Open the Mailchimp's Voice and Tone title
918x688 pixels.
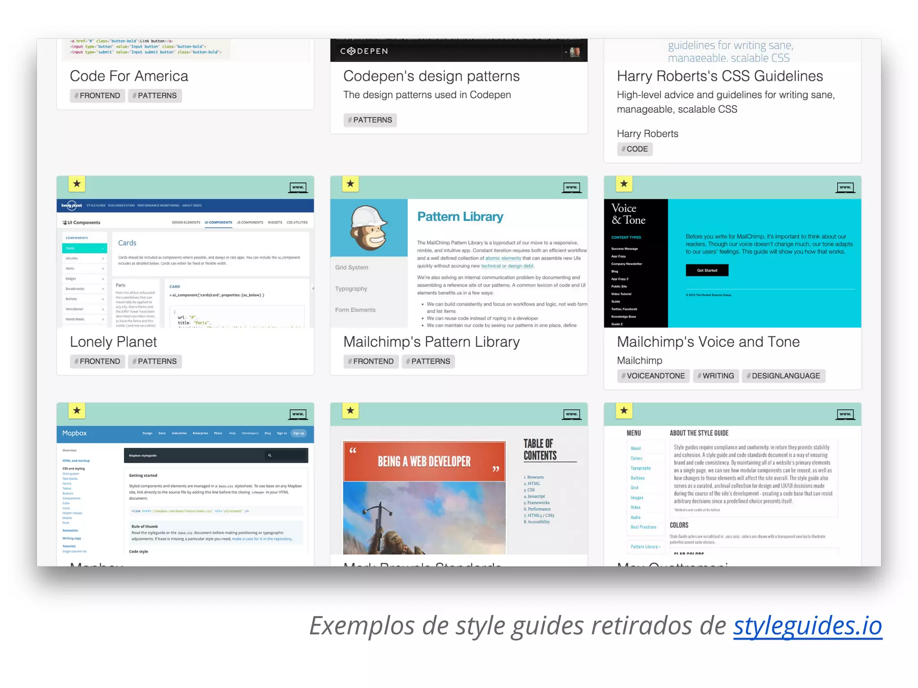pos(708,342)
